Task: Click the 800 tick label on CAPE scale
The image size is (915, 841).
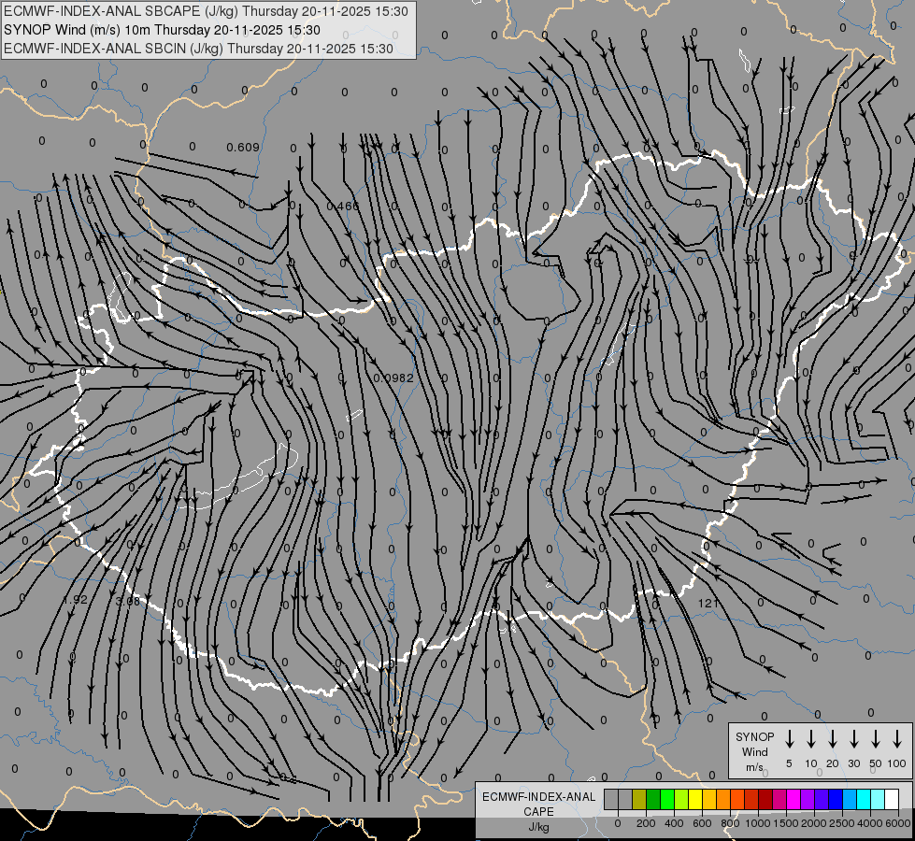Action: 730,823
